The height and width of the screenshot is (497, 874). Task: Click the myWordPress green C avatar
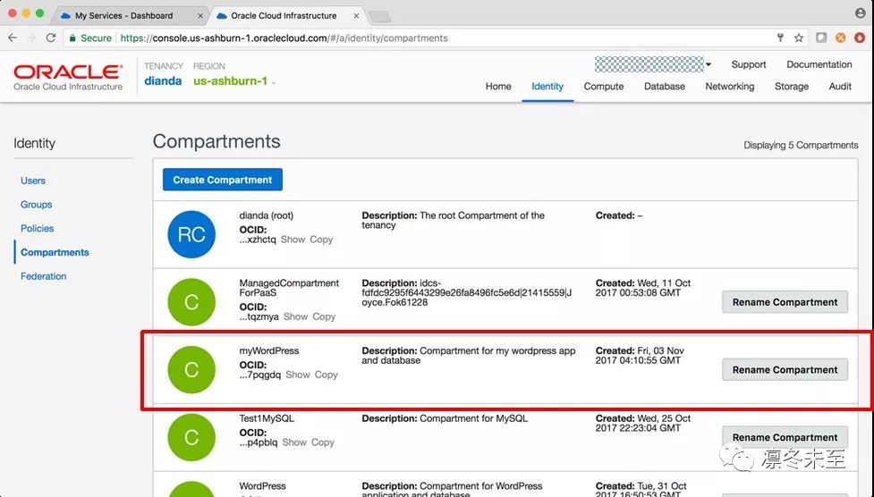pos(191,370)
